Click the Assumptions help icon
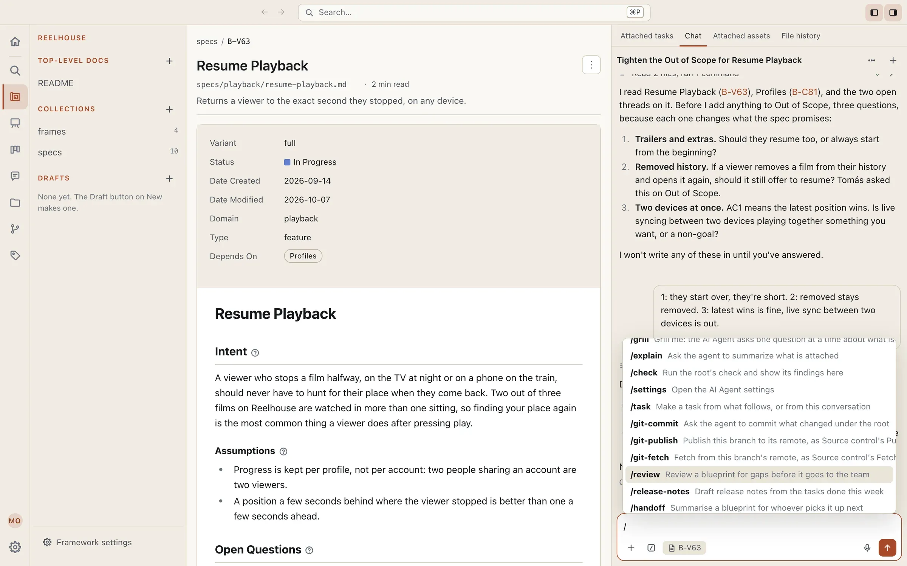 [x=283, y=451]
